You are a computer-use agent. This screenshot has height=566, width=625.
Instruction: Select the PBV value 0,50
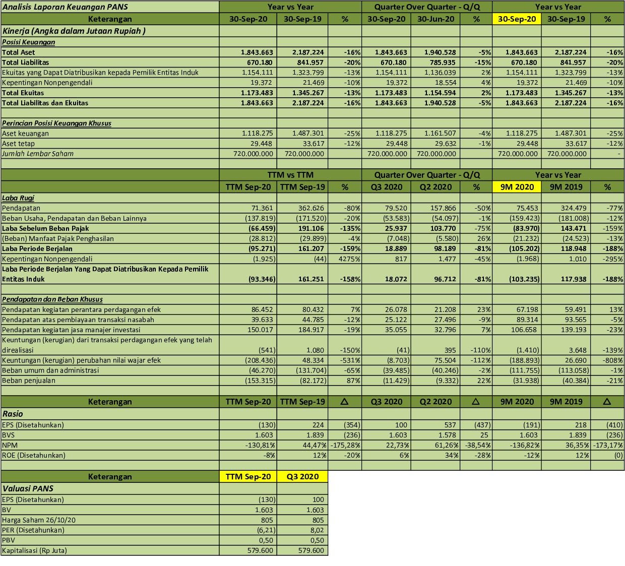coord(266,540)
